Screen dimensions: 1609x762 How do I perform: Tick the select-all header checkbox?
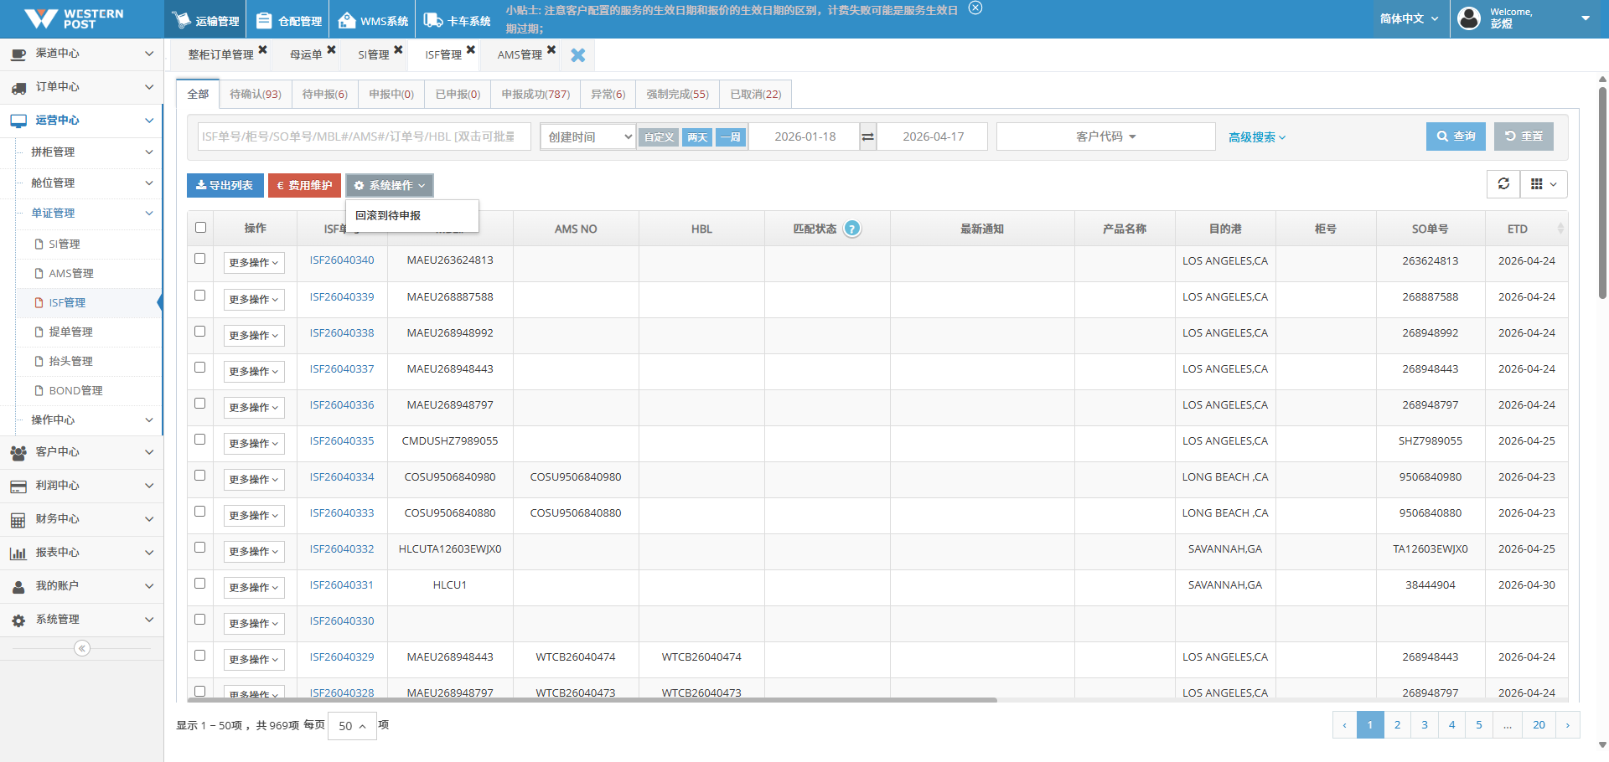coord(200,228)
